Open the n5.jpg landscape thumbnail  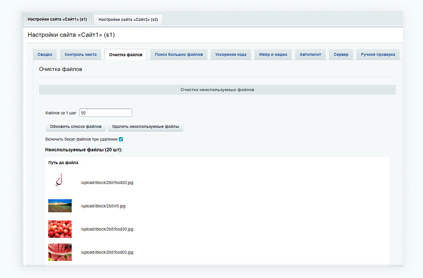[x=59, y=205]
